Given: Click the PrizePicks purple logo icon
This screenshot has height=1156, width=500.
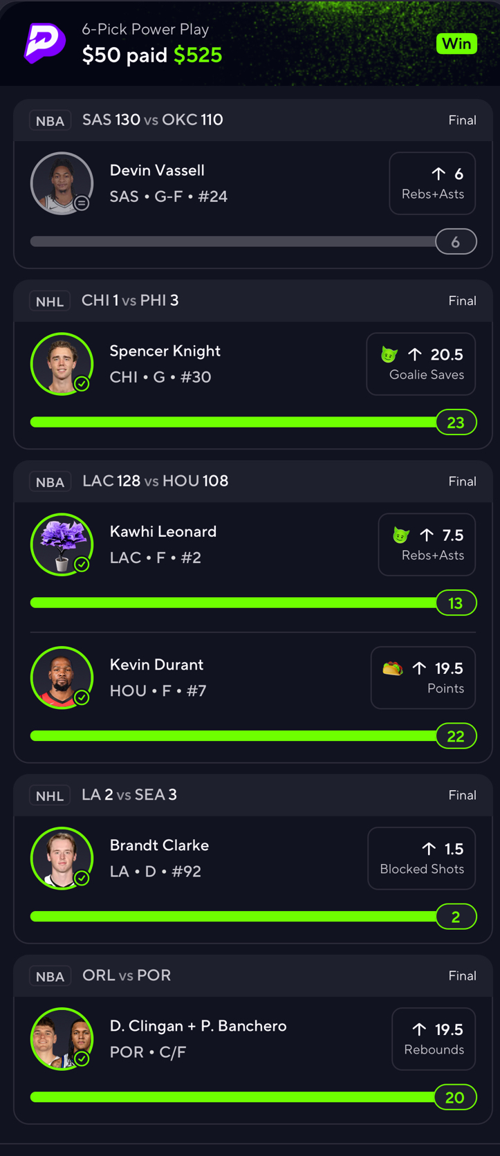Looking at the screenshot, I should 45,43.
